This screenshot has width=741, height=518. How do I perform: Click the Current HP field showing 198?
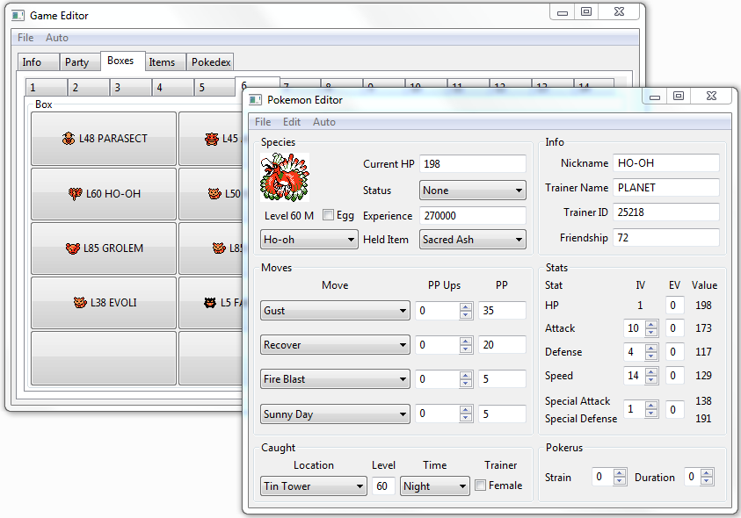(x=473, y=164)
